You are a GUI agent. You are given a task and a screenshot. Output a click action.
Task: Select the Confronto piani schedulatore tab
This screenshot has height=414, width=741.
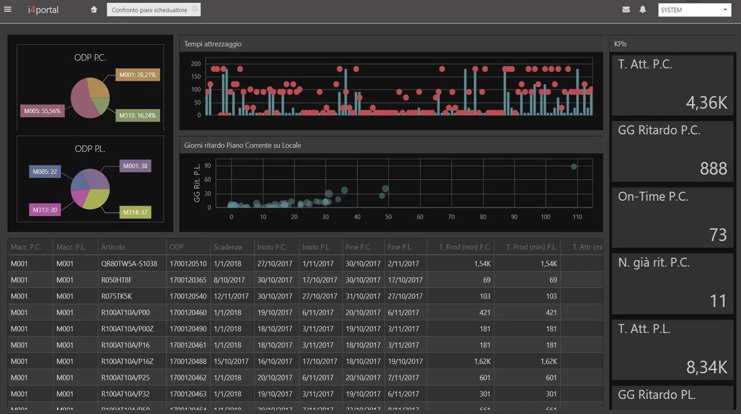tap(149, 10)
